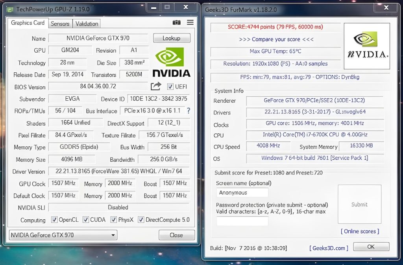
Task: Click the Anonymous screen name field
Action: point(242,193)
